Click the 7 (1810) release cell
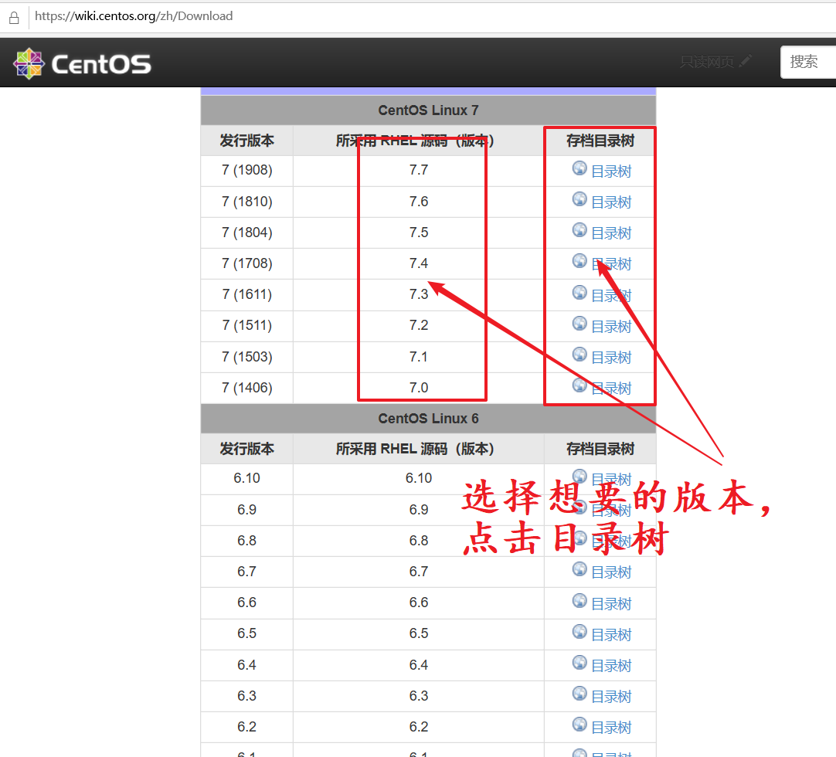 click(246, 202)
